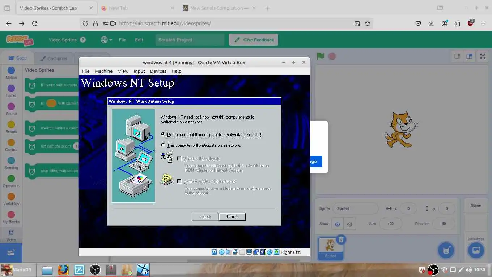Open a new browser tab with plus

pyautogui.click(x=267, y=8)
